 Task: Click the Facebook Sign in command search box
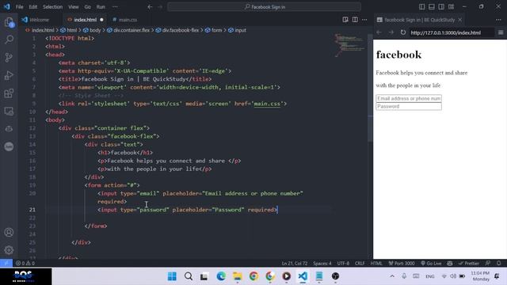(264, 7)
